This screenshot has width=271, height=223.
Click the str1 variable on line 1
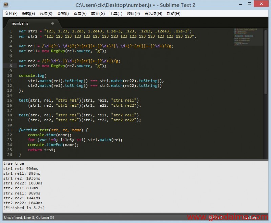pyautogui.click(x=33, y=31)
